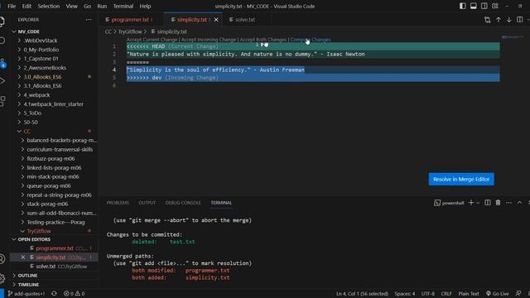Click the add-quotes branch in the status bar

[x=26, y=294]
